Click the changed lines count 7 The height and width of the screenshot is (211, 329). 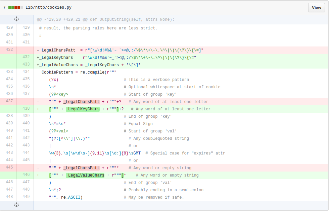(4, 7)
